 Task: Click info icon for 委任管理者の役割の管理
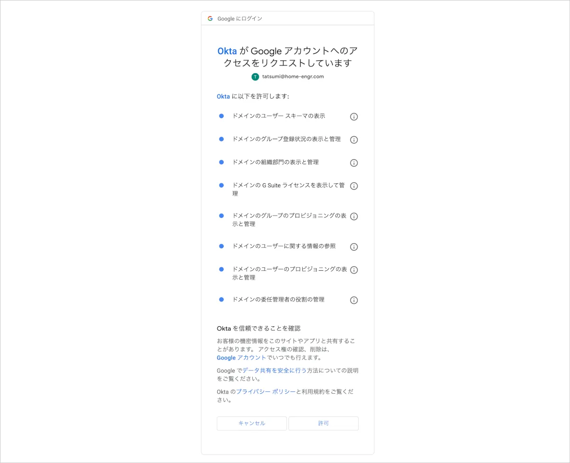[354, 300]
